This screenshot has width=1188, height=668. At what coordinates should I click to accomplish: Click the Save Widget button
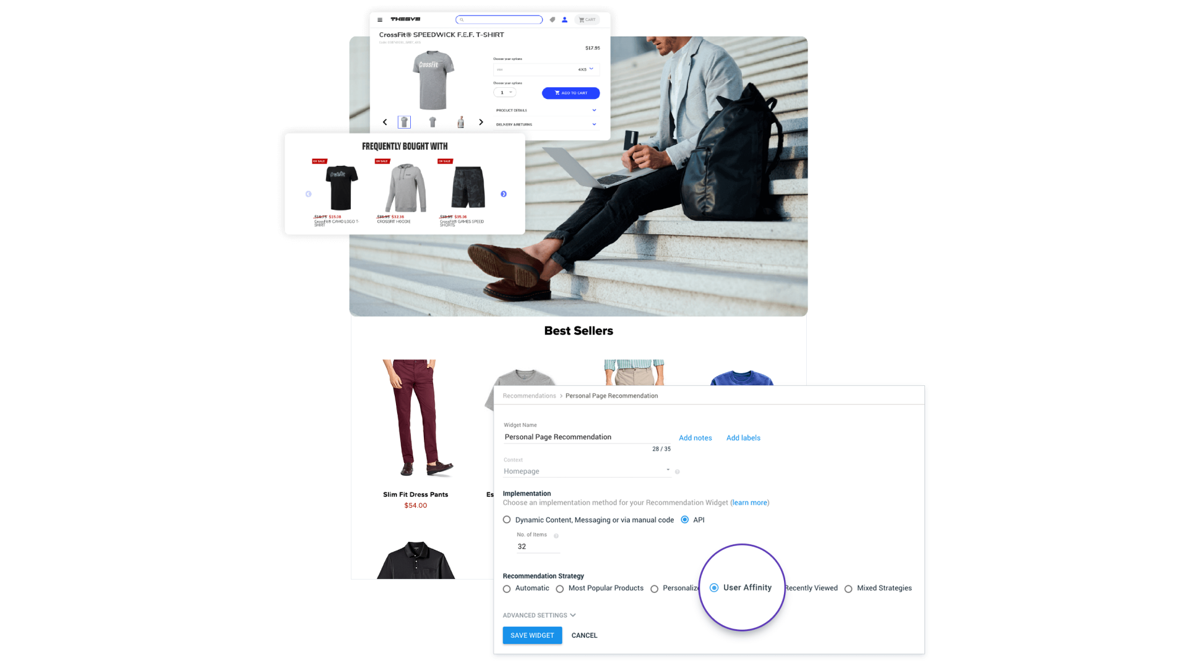(532, 635)
